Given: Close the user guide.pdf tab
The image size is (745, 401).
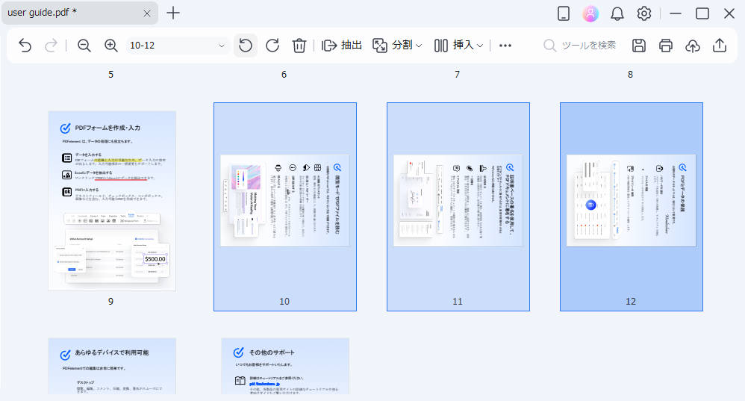Looking at the screenshot, I should coord(147,13).
